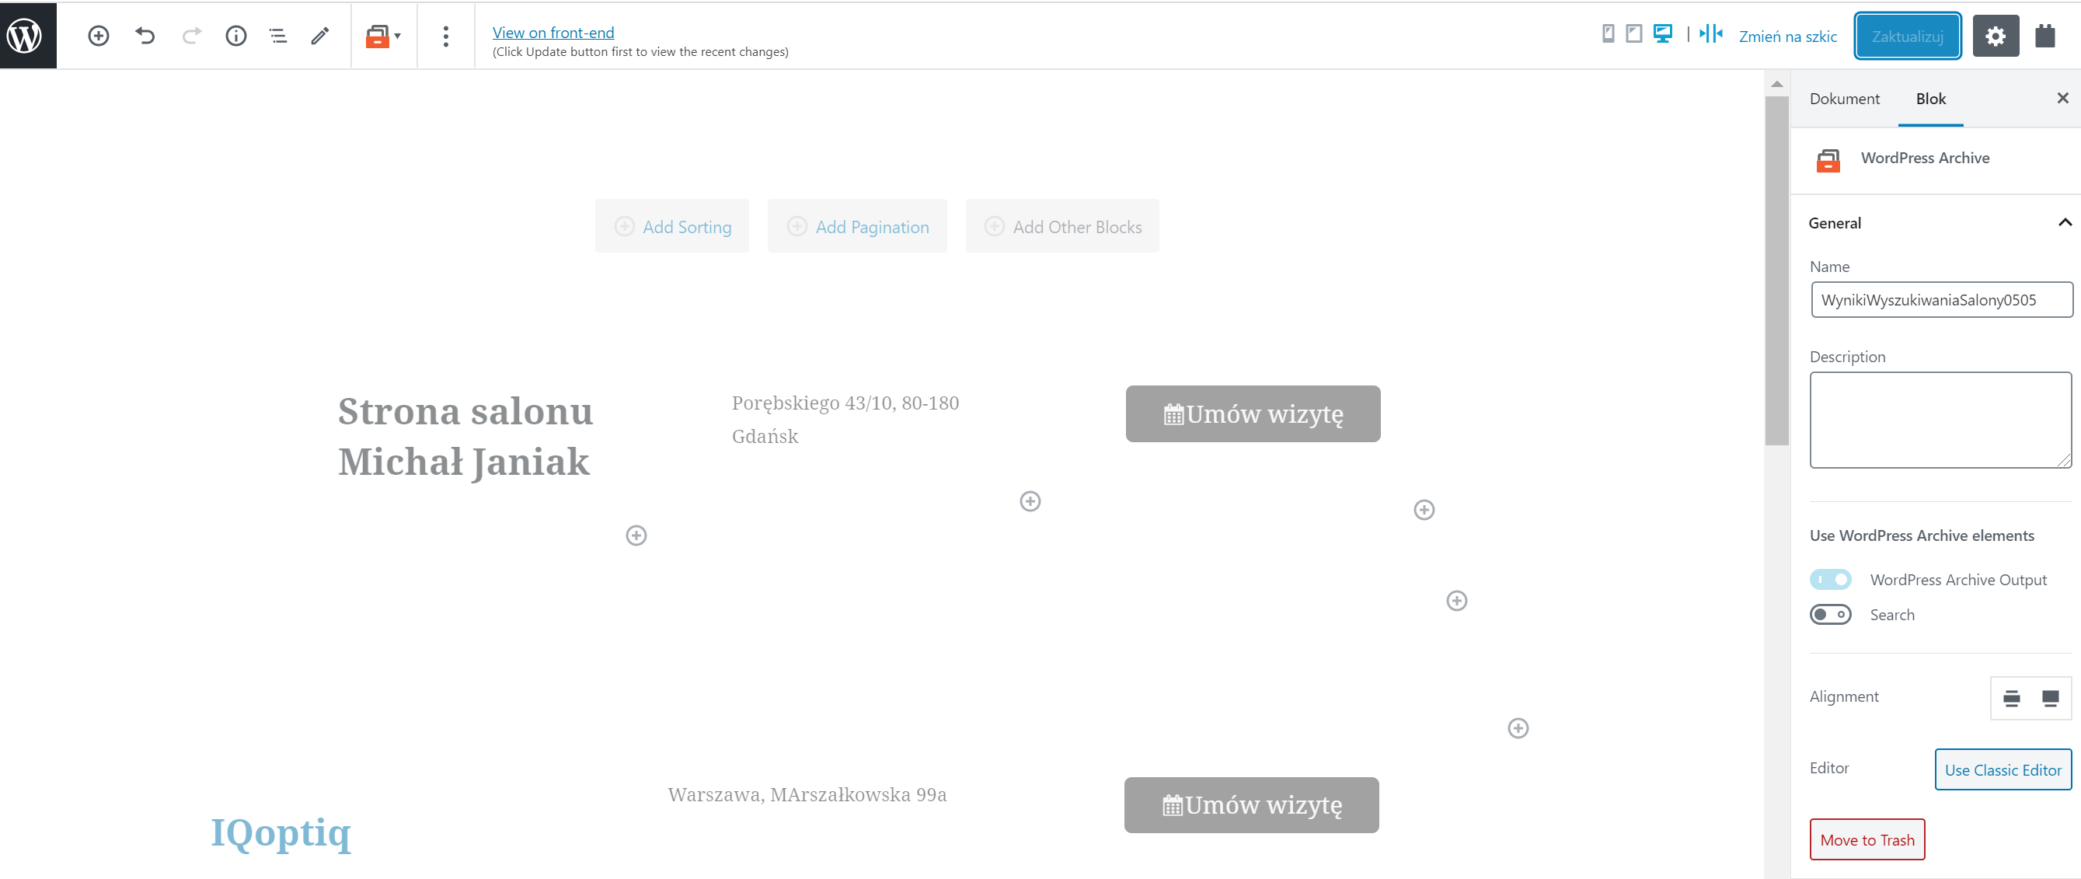Open the plugins plug icon
The image size is (2081, 879).
[x=2044, y=37]
